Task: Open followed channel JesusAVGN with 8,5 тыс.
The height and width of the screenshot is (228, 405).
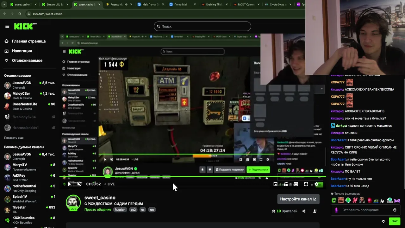Action: tap(29, 85)
